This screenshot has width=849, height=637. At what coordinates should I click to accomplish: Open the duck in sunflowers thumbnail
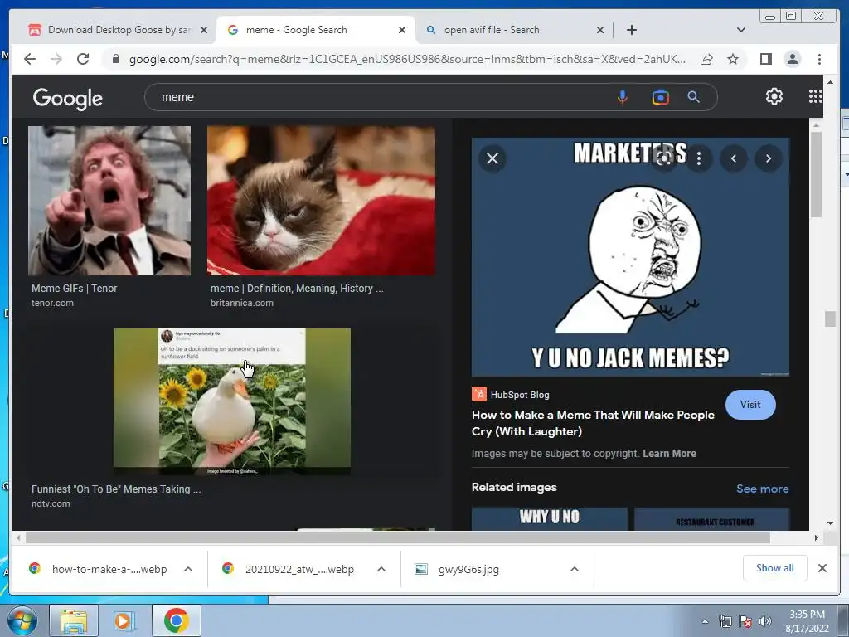pyautogui.click(x=232, y=401)
